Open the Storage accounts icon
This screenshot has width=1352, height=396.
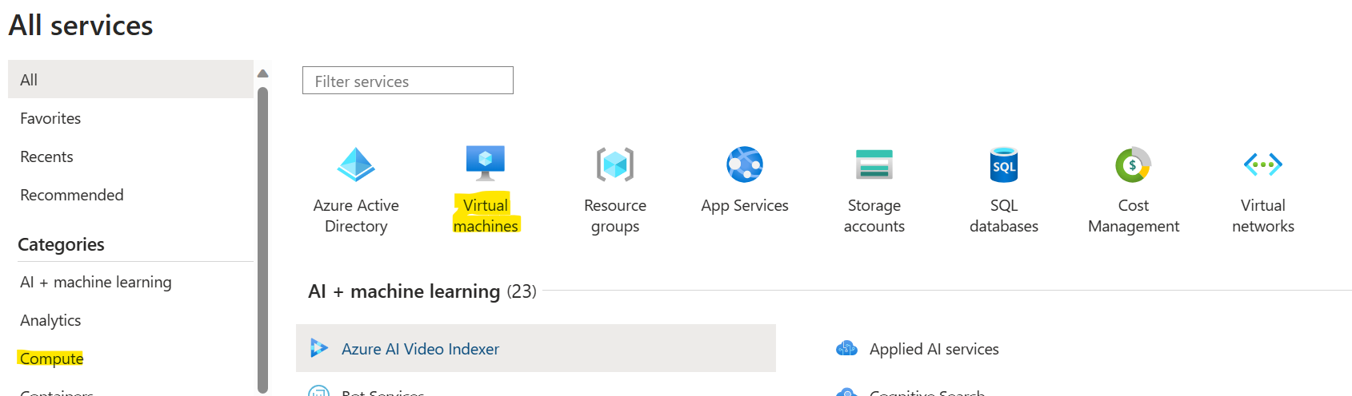(x=874, y=164)
